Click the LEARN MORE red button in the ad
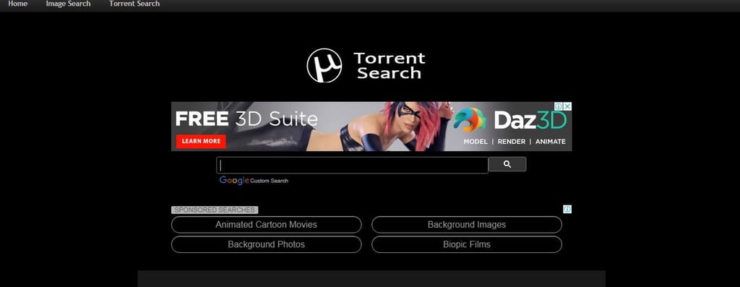This screenshot has width=740, height=287. [201, 141]
